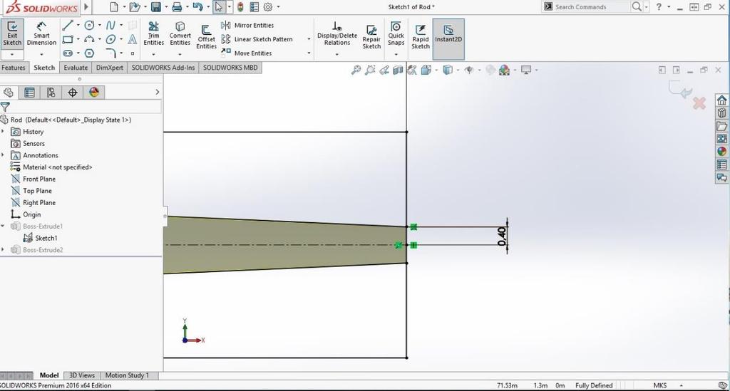Switch to the DimXpert tab
Viewport: 730px width, 391px height.
[109, 68]
